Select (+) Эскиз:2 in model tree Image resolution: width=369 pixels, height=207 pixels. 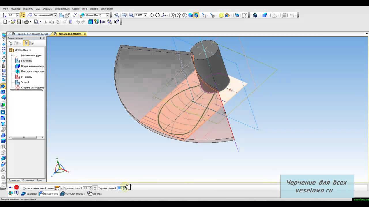(27, 77)
